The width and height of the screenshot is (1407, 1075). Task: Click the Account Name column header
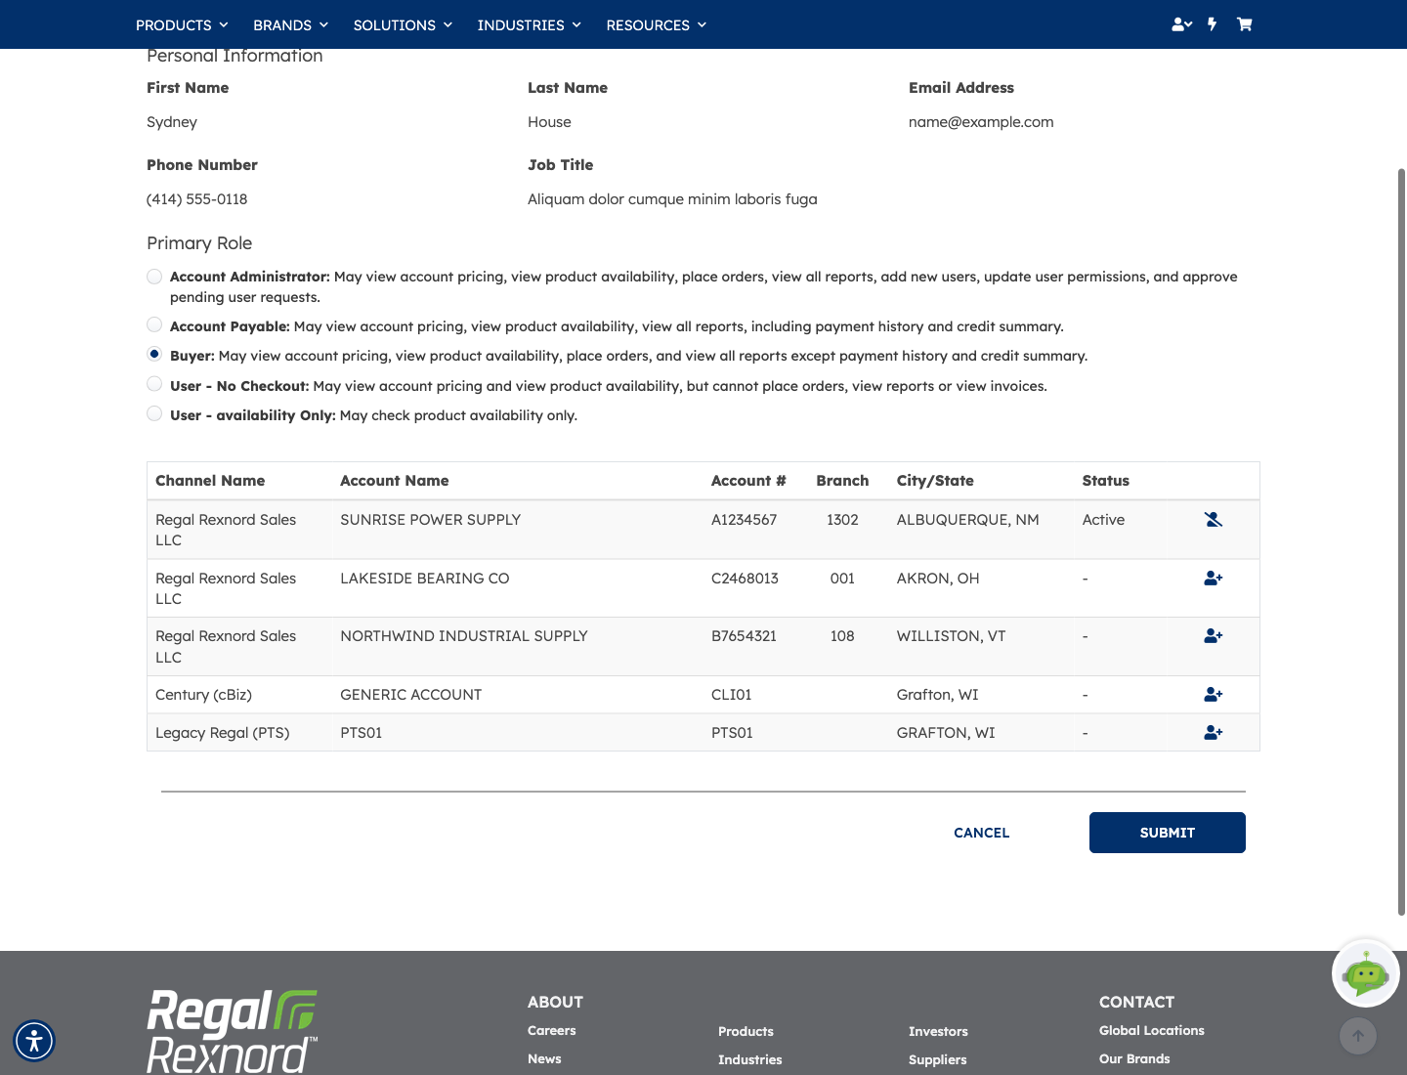click(395, 481)
